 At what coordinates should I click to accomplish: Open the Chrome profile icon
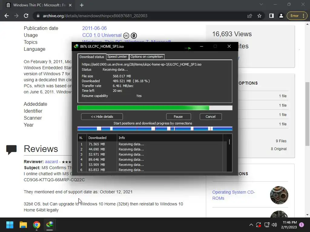(281, 16)
